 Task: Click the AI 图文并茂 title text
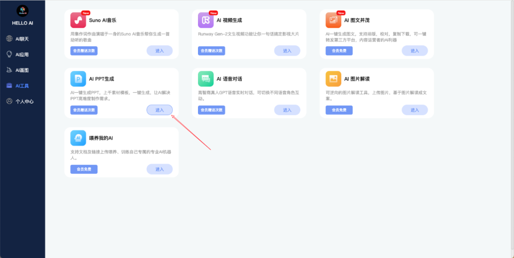[x=356, y=20]
